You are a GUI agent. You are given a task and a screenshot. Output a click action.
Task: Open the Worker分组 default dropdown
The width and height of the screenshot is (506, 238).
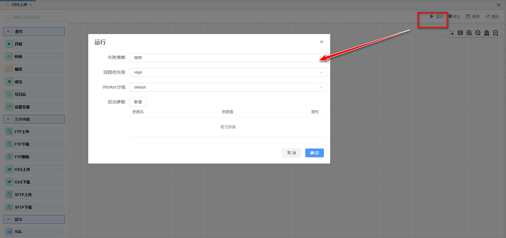coord(228,87)
